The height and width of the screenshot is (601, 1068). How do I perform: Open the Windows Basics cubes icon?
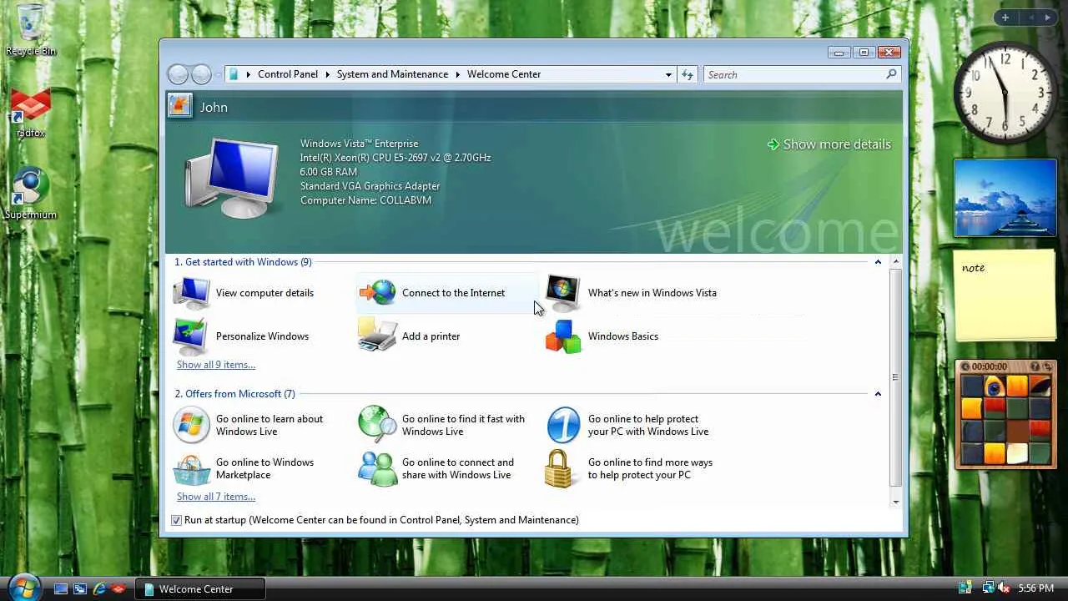[x=563, y=336]
